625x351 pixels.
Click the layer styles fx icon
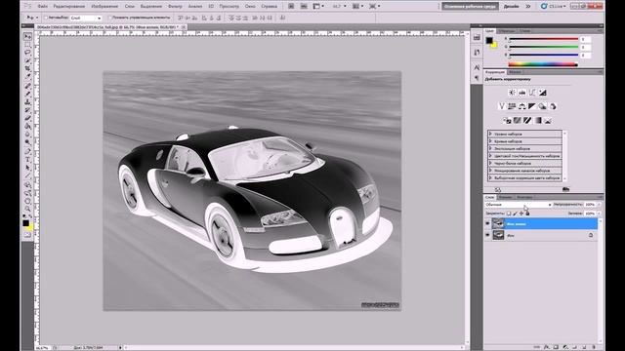[x=547, y=347]
